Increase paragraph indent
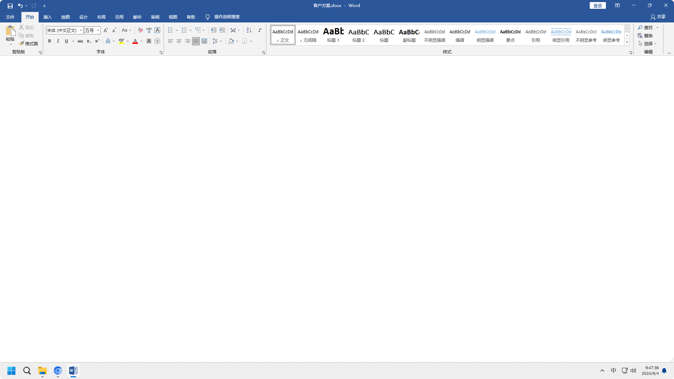Viewport: 674px width, 379px height. point(222,30)
